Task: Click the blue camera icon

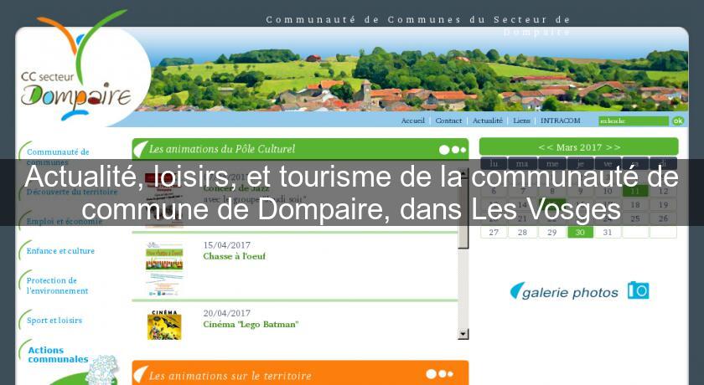Action: (638, 290)
